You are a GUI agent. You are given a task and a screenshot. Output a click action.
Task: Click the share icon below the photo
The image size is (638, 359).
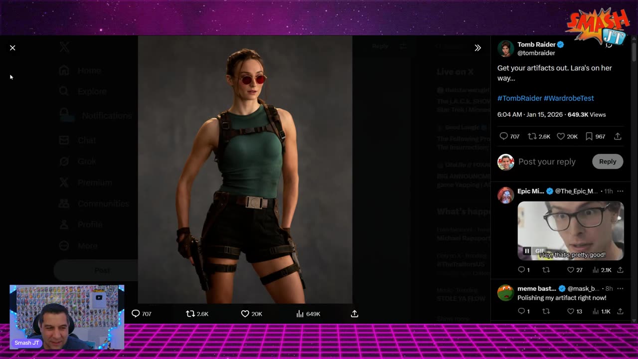coord(354,314)
